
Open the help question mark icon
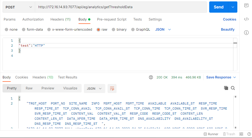(249, 134)
